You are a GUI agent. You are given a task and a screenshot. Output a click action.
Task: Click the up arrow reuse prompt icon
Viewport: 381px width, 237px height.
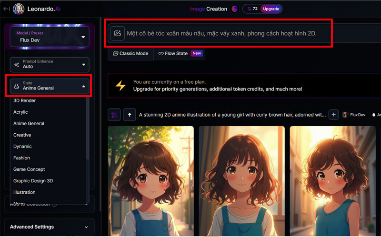coord(130,115)
